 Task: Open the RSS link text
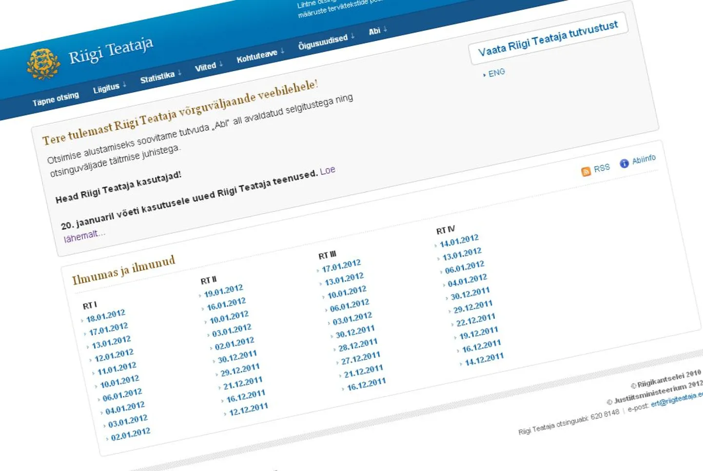coord(602,168)
